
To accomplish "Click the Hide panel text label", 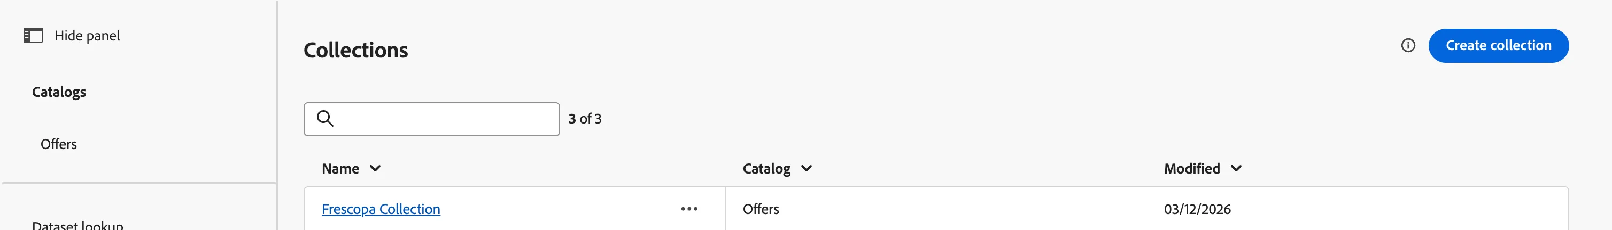I will pyautogui.click(x=87, y=36).
